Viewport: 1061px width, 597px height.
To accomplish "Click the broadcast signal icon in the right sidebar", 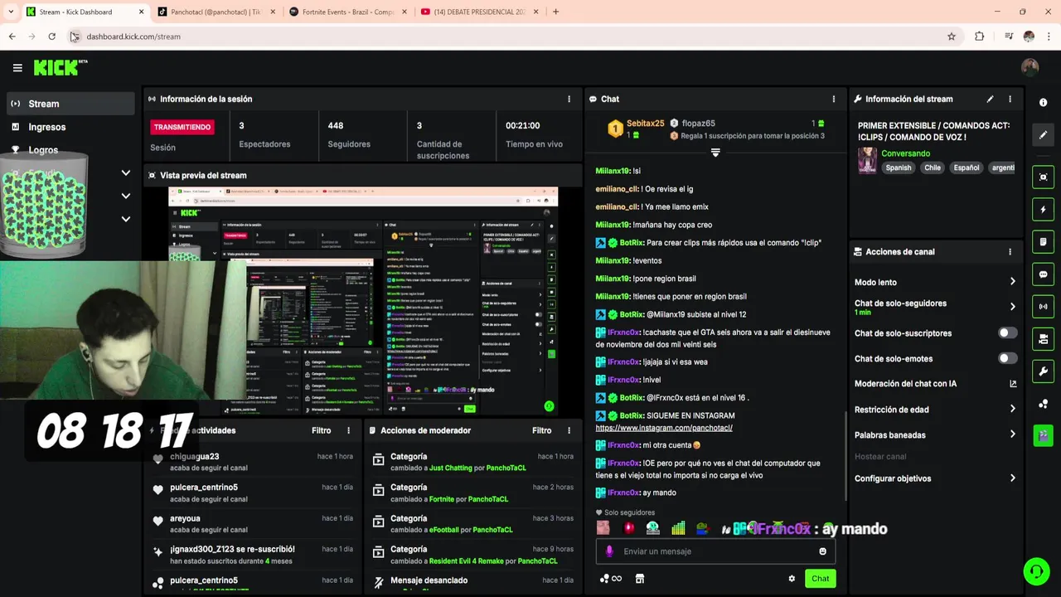I will pyautogui.click(x=1043, y=306).
